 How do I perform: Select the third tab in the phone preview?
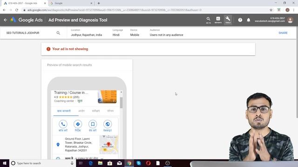tap(95, 111)
